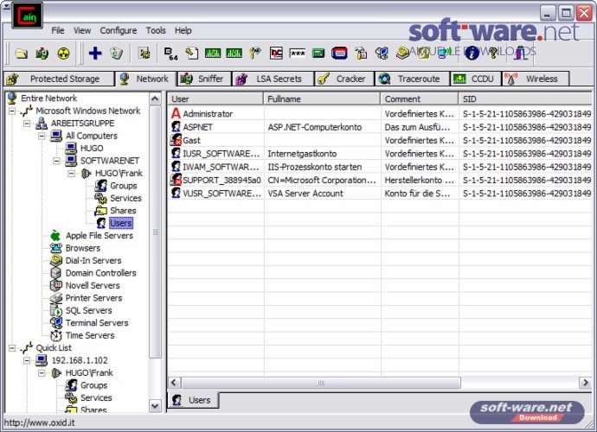Switch to the CCDU tab
Screen dimensions: 597x432
click(x=476, y=79)
